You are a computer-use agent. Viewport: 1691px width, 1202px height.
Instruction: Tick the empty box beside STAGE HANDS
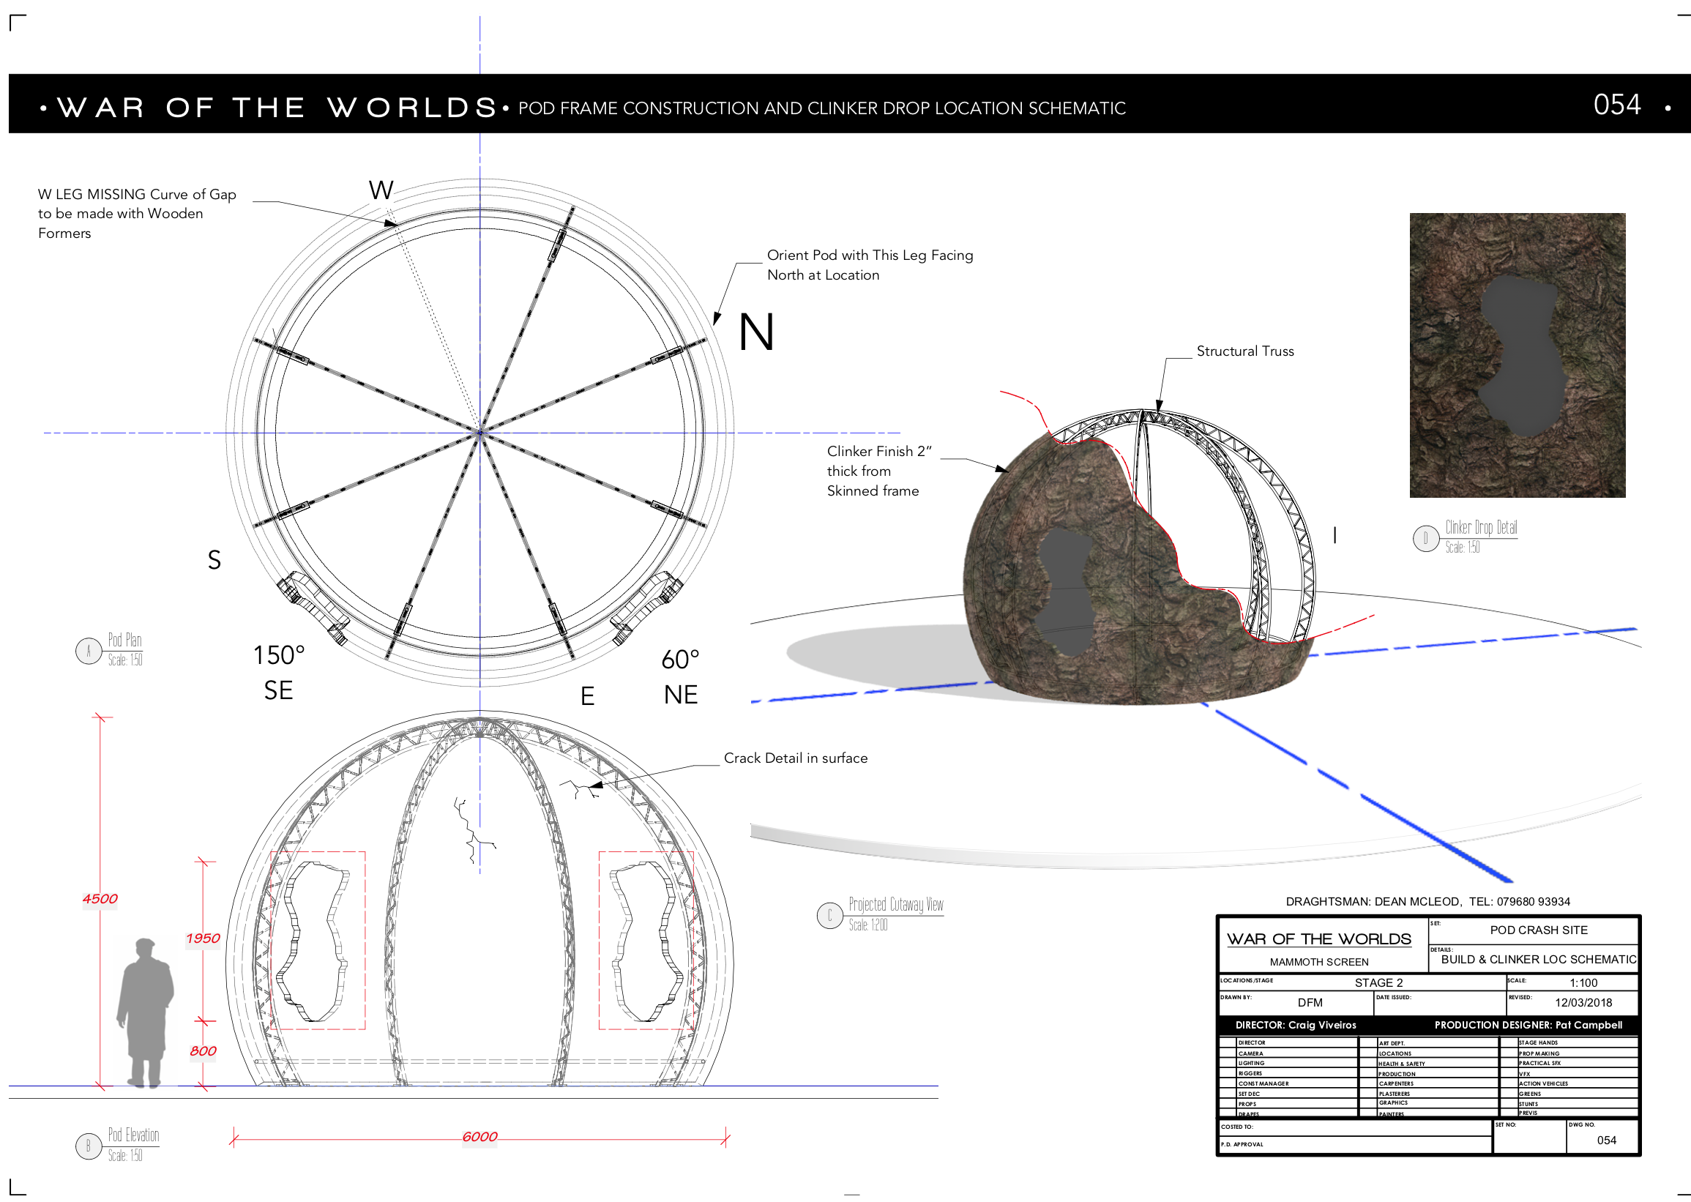pos(1508,1042)
